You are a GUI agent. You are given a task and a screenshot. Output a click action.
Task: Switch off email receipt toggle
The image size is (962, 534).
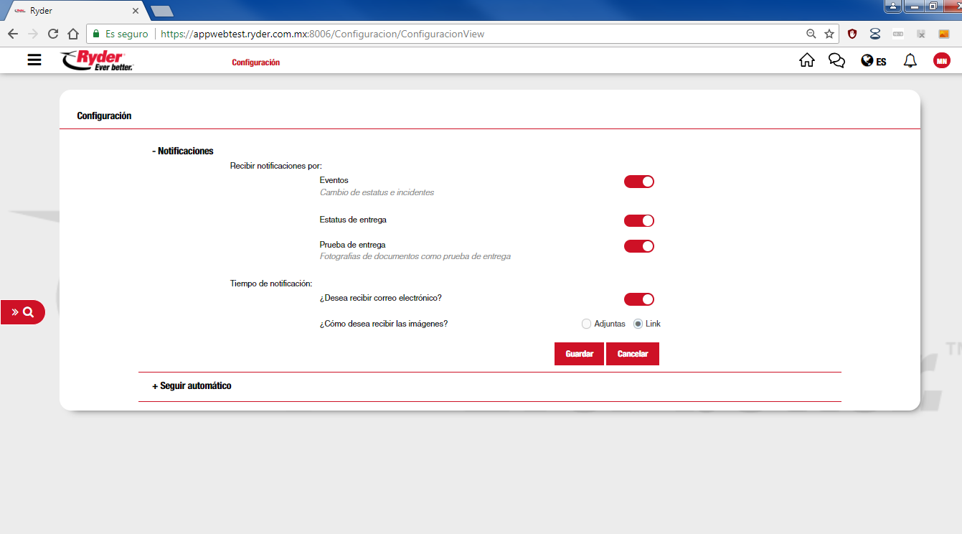(x=638, y=299)
